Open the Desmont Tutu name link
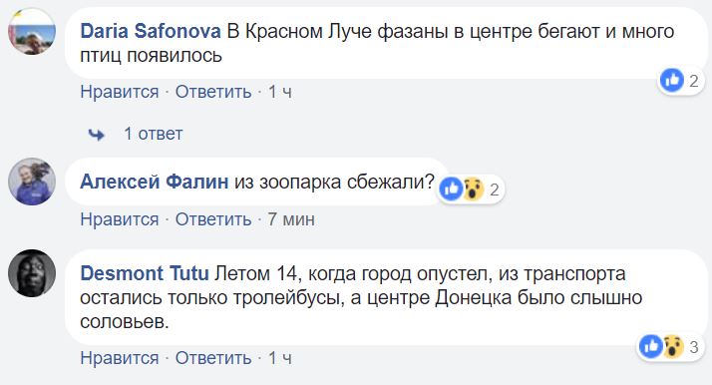 point(145,273)
